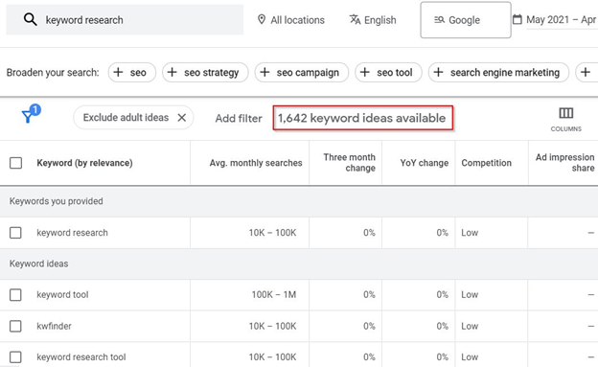Click Add filter
The height and width of the screenshot is (367, 598).
pyautogui.click(x=239, y=118)
